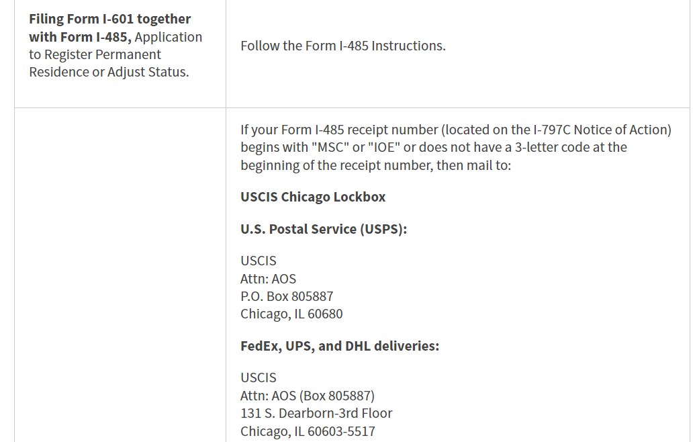Select the 'Follow the Form I-485 Instructions' text
Screen dimensions: 697x442
[x=342, y=46]
